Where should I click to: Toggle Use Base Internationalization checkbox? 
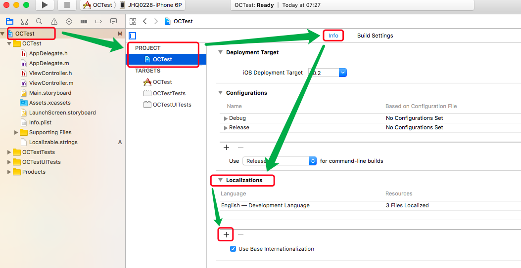pyautogui.click(x=233, y=249)
